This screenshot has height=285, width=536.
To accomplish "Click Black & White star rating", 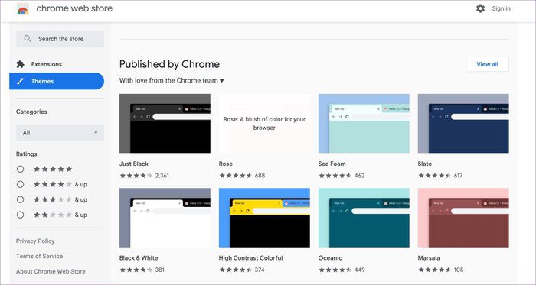I will (136, 270).
